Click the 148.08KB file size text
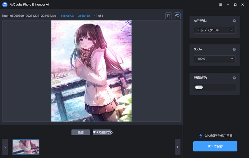 tap(67, 16)
